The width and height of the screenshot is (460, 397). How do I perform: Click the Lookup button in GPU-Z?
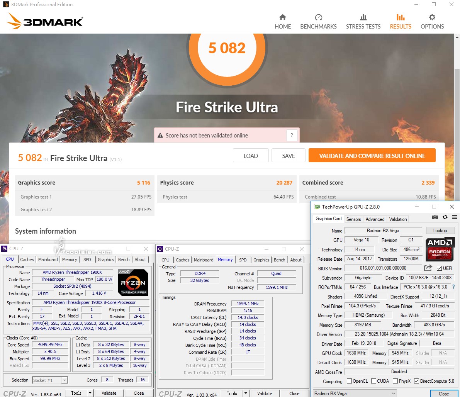point(440,230)
